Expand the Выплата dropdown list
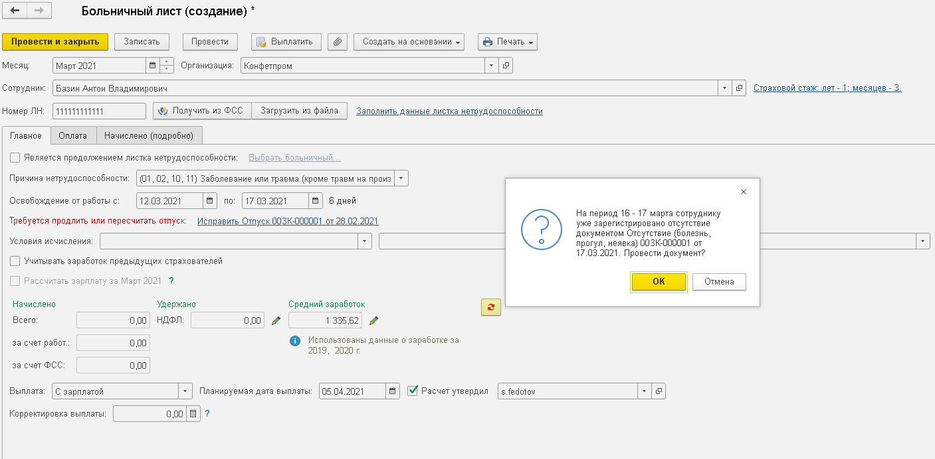The image size is (935, 459). (185, 391)
